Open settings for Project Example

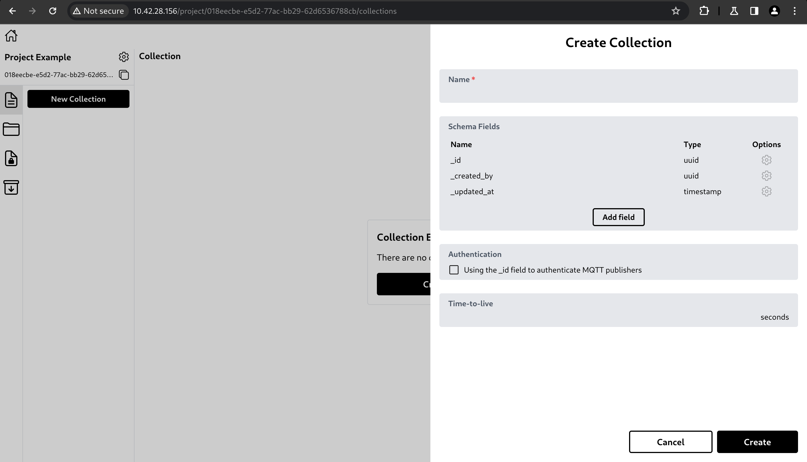124,57
